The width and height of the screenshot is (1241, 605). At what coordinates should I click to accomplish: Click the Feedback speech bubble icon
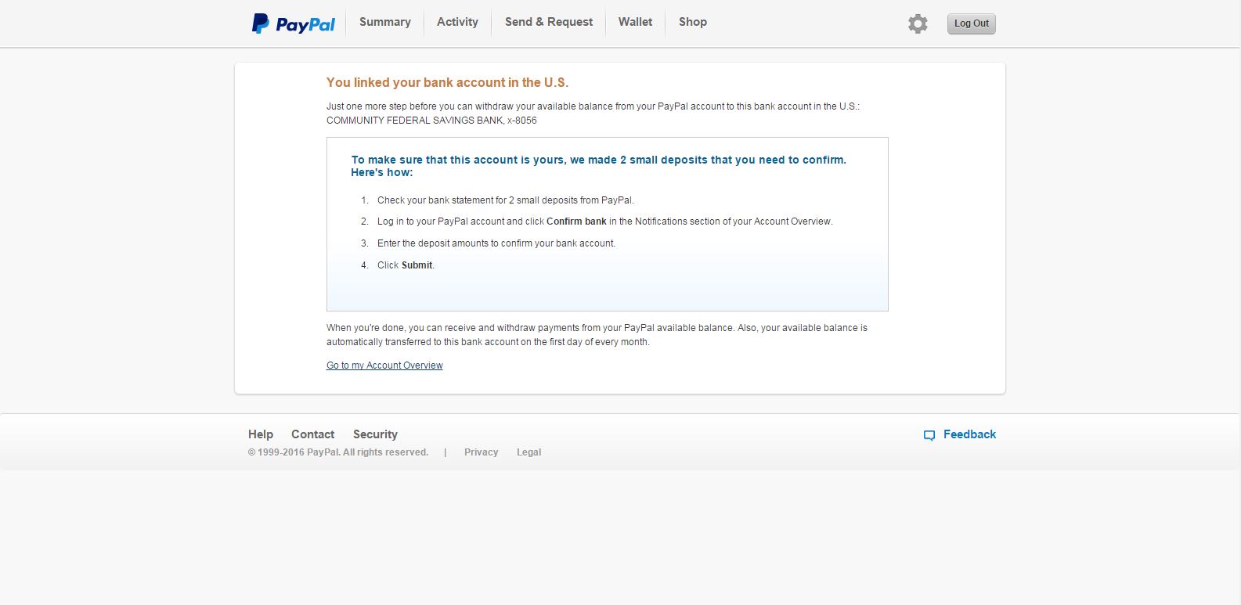[929, 435]
